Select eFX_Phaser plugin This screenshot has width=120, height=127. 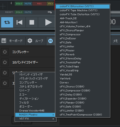click(x=83, y=51)
